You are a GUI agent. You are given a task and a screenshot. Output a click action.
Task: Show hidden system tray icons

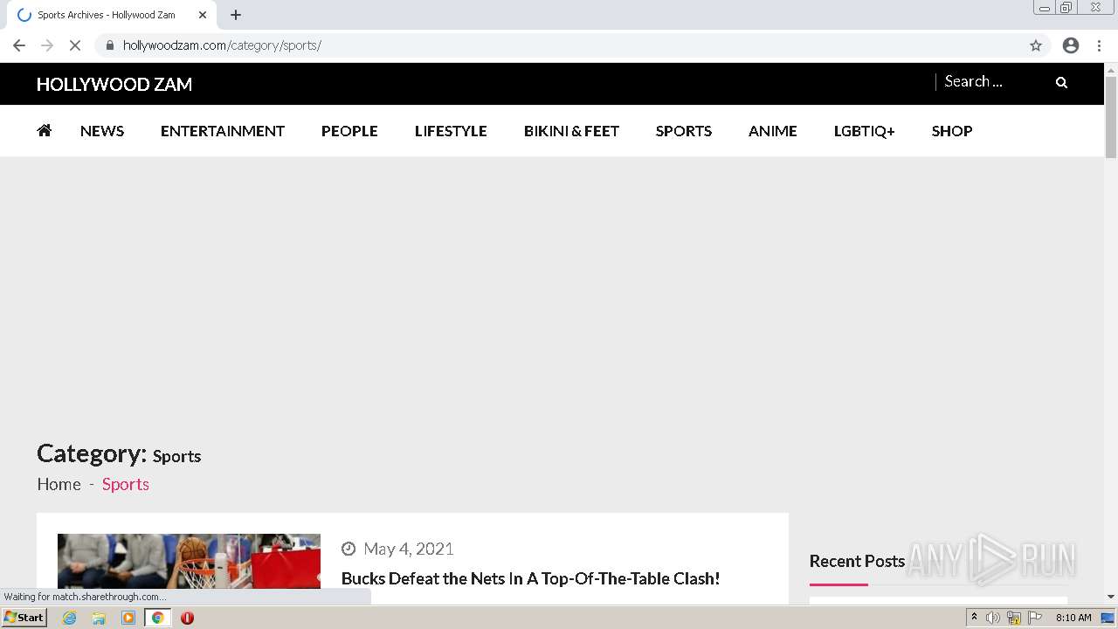pyautogui.click(x=974, y=618)
